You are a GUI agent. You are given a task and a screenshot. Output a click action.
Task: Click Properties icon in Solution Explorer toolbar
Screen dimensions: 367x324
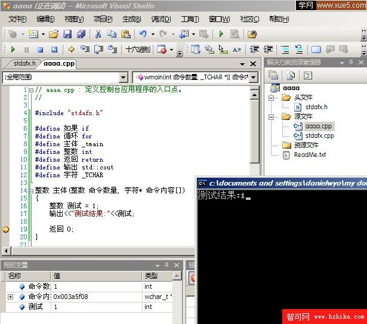(x=273, y=75)
